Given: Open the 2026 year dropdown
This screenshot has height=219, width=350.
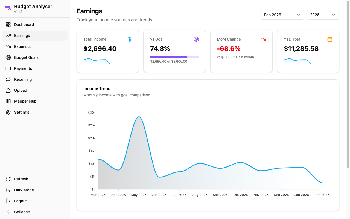Looking at the screenshot, I should click(x=323, y=15).
